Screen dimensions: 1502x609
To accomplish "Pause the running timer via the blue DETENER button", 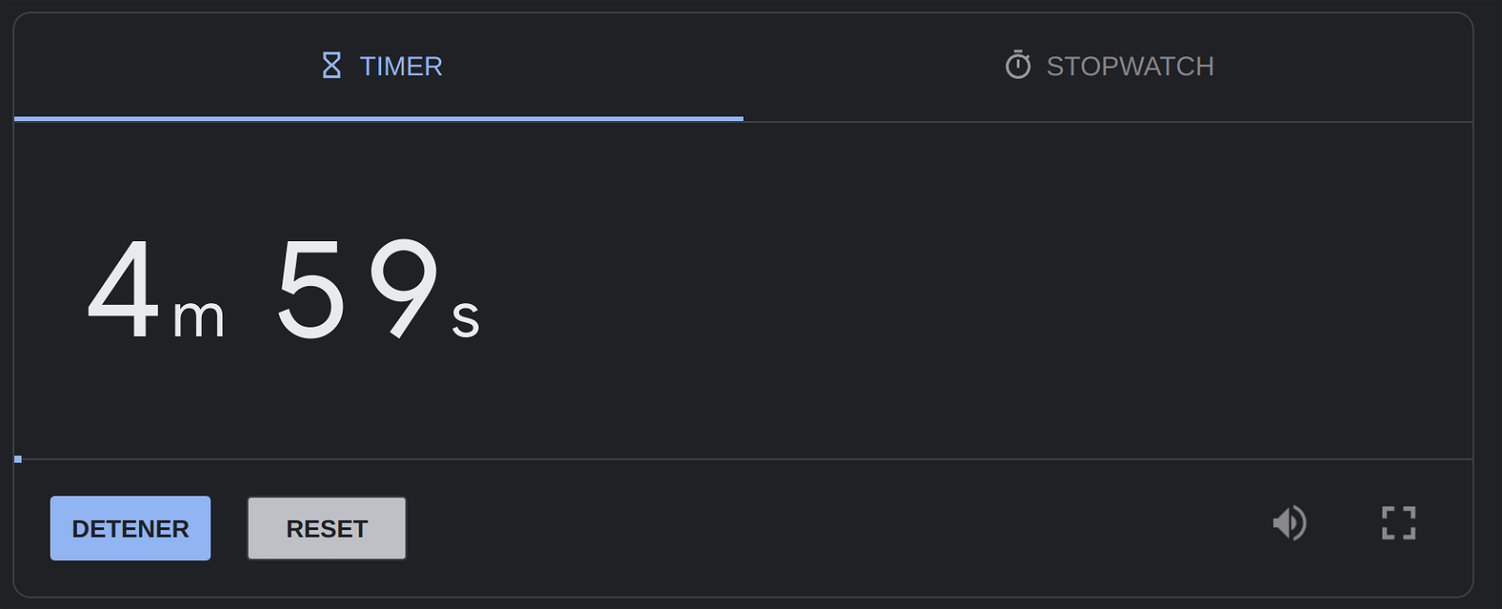I will click(130, 528).
